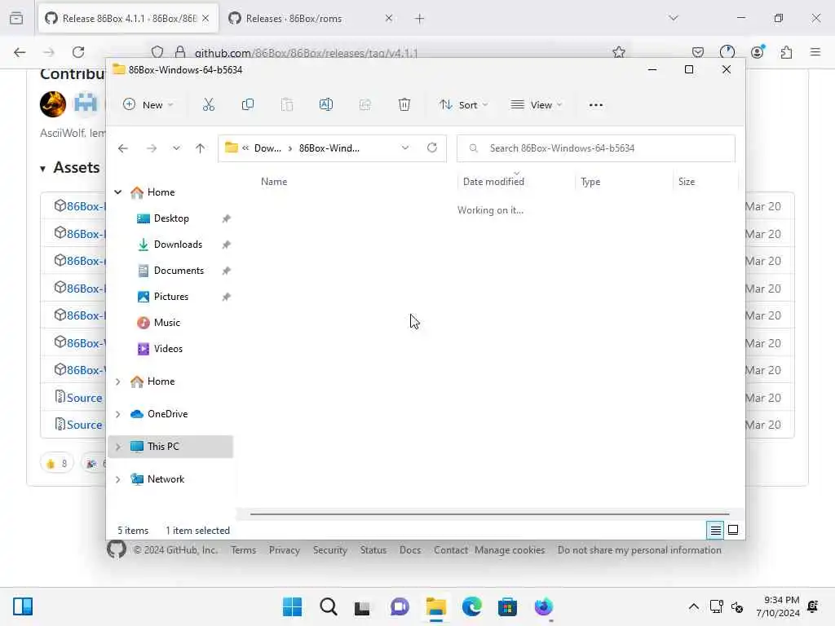835x626 pixels.
Task: Close the Releases 86Box/roms tab
Action: click(389, 18)
